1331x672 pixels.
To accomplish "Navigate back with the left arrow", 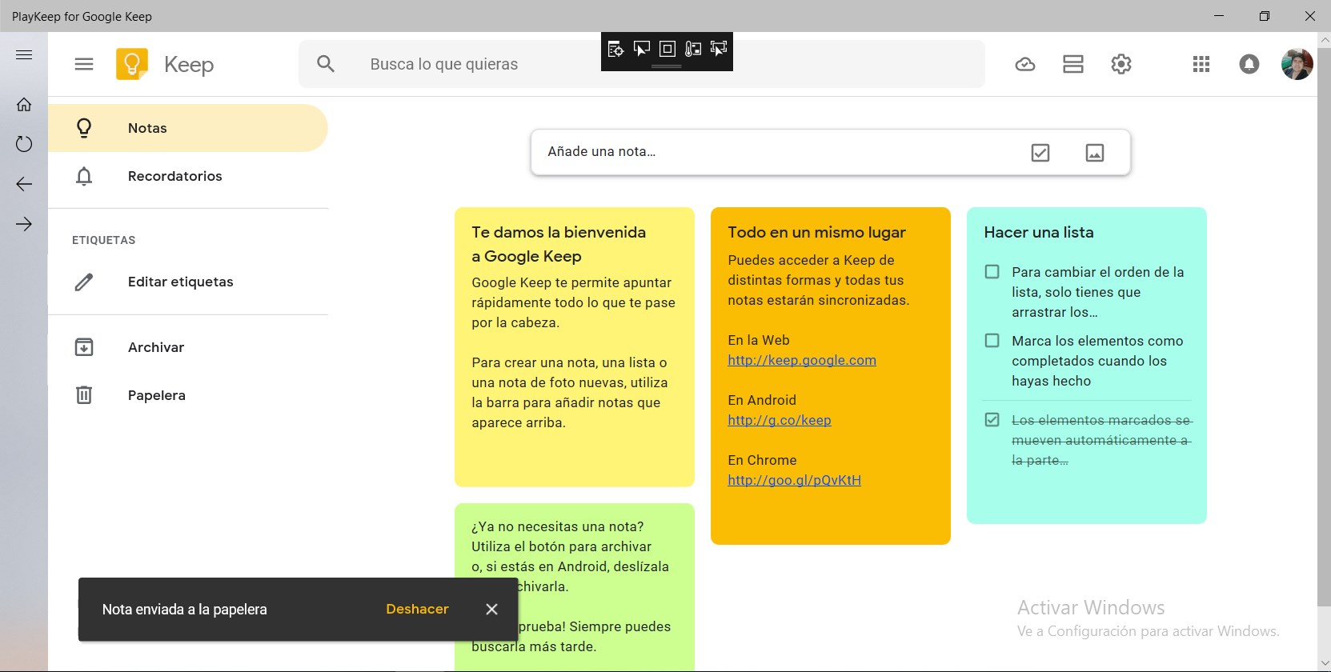I will 24,184.
